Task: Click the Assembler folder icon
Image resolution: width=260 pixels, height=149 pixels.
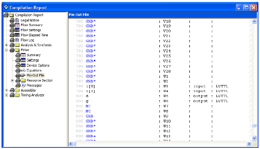Action: tap(17, 90)
